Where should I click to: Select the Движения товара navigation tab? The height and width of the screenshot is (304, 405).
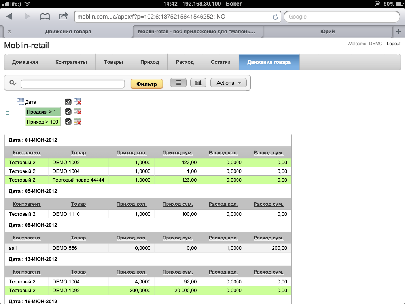pos(269,62)
